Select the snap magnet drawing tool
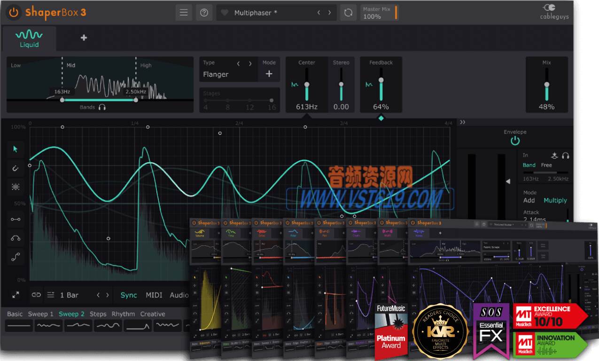The height and width of the screenshot is (361, 599). click(16, 168)
